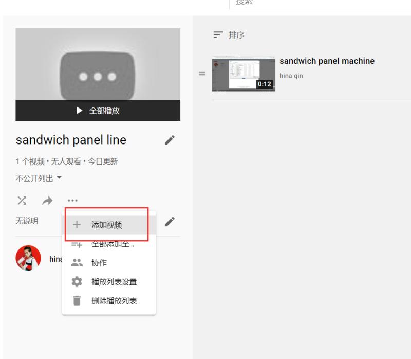Click the drag handle left of the video
The width and height of the screenshot is (411, 359).
tap(202, 75)
